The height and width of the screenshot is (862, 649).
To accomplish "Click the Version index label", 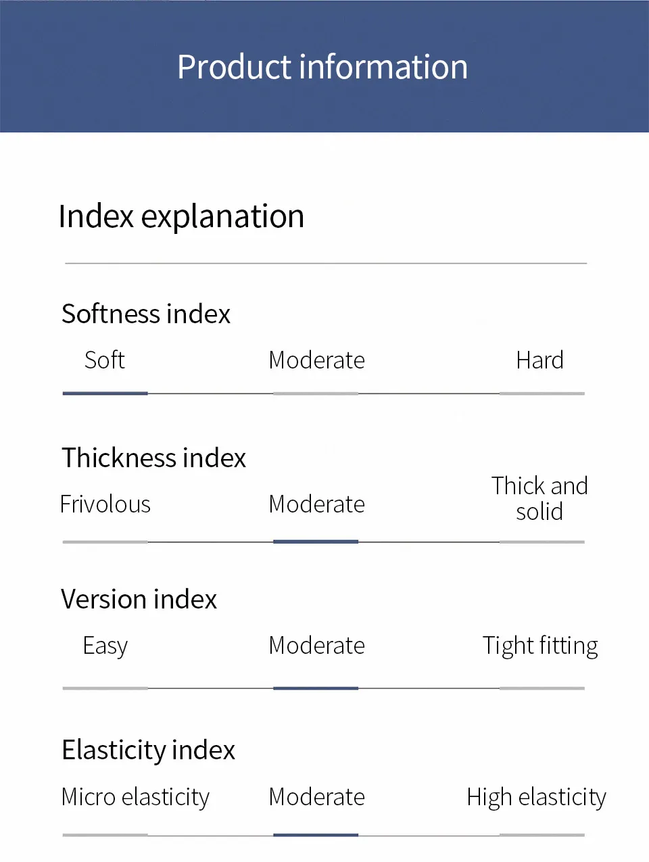I will (139, 599).
